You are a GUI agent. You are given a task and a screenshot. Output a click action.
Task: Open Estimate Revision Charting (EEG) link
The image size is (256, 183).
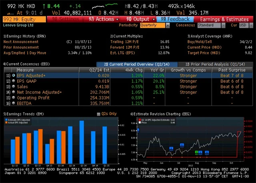pos(161,114)
